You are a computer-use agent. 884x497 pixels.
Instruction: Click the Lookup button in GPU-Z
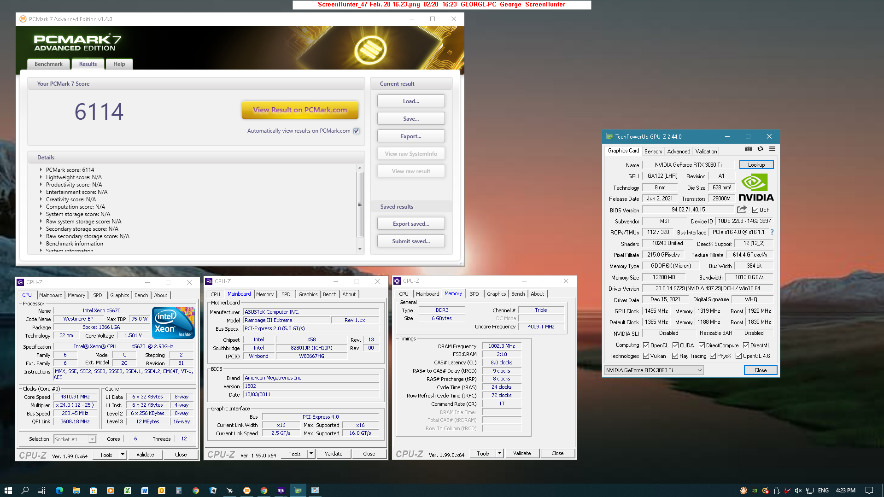pyautogui.click(x=756, y=164)
